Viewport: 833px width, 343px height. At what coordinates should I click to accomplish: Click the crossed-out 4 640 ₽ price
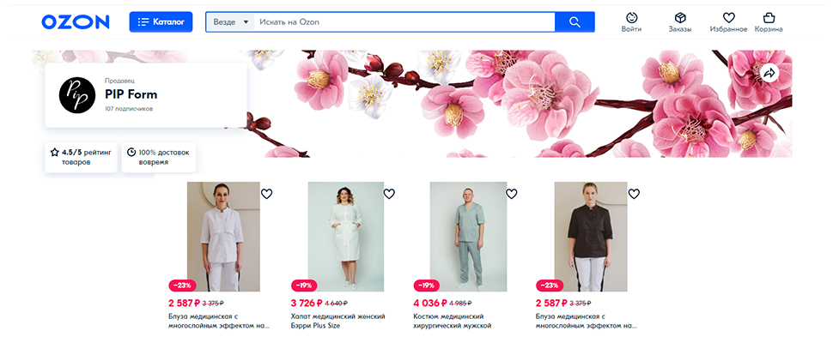point(336,304)
